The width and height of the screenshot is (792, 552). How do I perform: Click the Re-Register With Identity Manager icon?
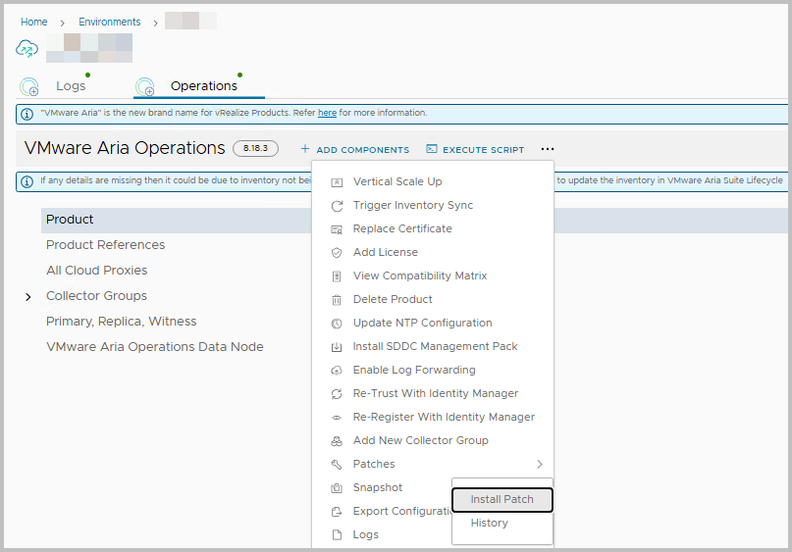(x=337, y=418)
